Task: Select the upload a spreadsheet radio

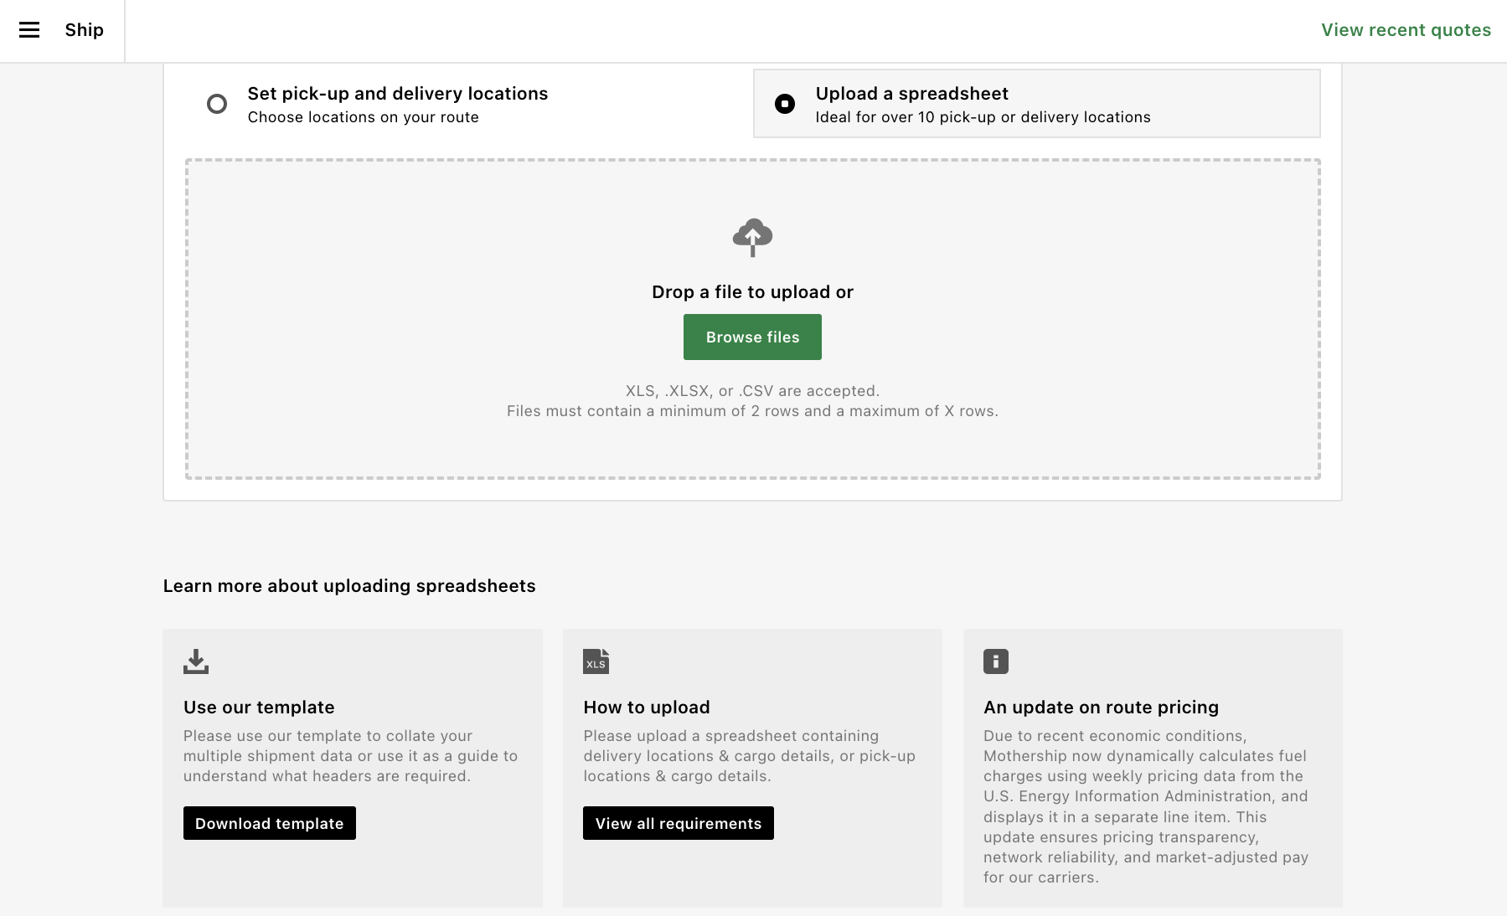Action: coord(785,104)
